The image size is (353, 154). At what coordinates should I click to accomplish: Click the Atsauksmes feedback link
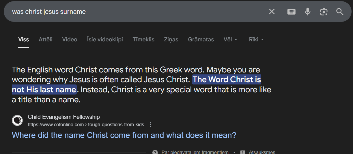click(x=262, y=152)
